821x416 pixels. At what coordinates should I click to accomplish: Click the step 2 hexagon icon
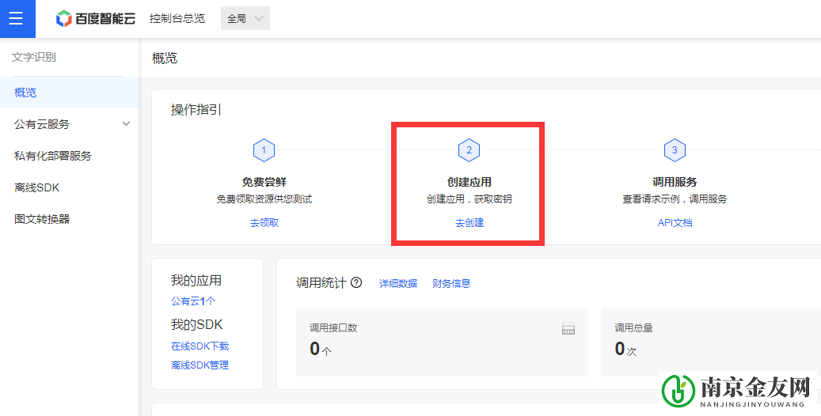[x=469, y=150]
